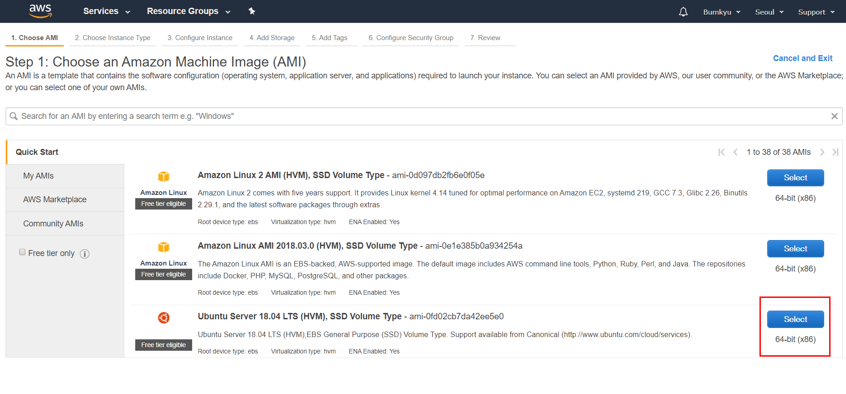Screen dimensions: 846x394
Task: Open the Seoul region dropdown
Action: [769, 12]
